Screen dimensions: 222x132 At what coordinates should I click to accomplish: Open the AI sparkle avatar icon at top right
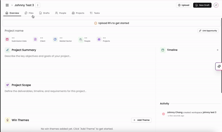[x=216, y=5]
